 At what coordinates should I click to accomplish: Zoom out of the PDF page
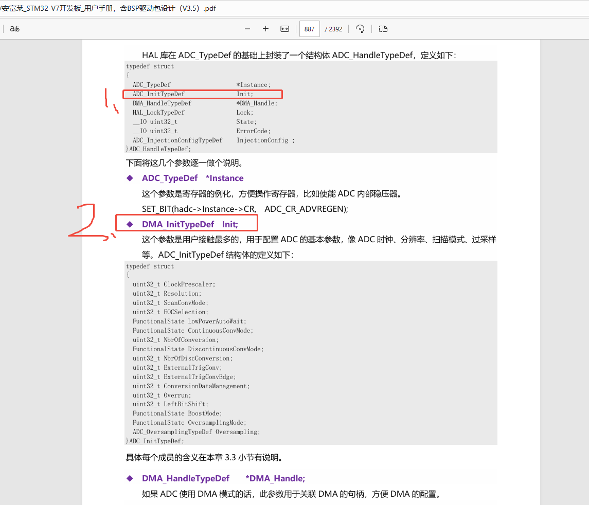[x=247, y=29]
